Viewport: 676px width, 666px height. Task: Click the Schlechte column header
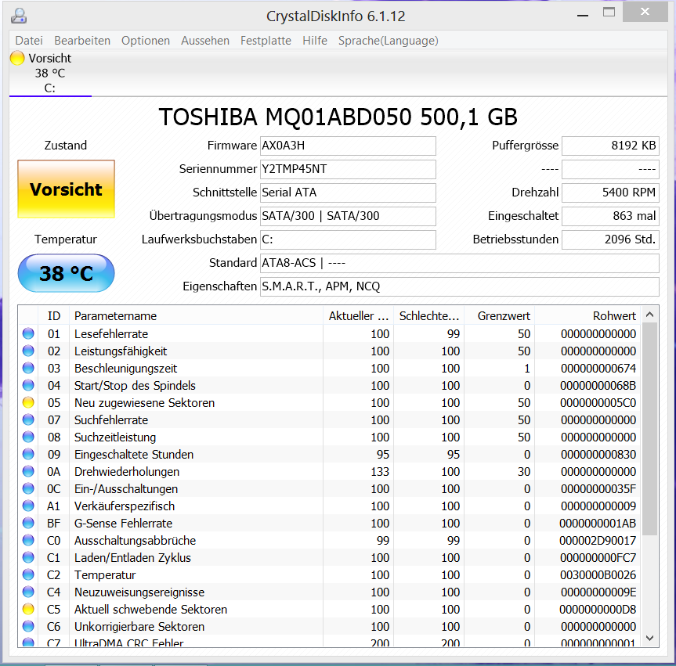429,315
